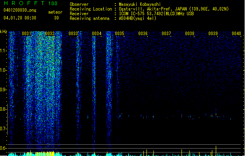Click the Observer label
Screen dimensions: 245x156
(79, 4)
